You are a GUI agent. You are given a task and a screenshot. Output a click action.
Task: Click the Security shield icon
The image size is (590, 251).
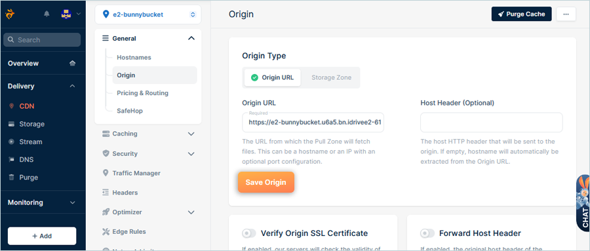click(106, 153)
